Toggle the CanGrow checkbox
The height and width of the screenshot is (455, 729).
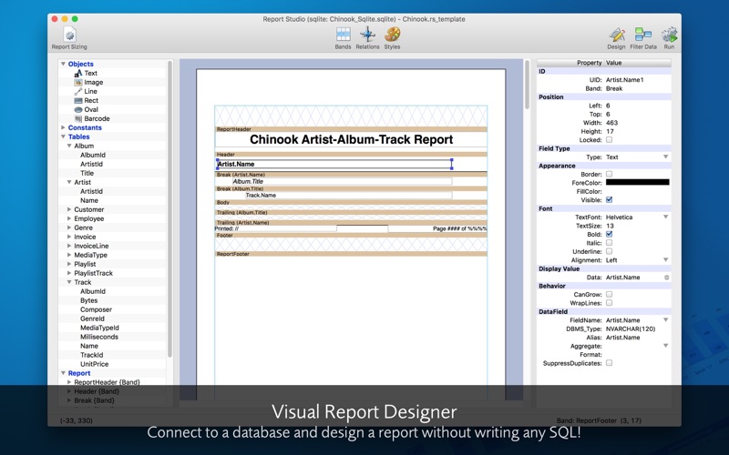pyautogui.click(x=609, y=294)
